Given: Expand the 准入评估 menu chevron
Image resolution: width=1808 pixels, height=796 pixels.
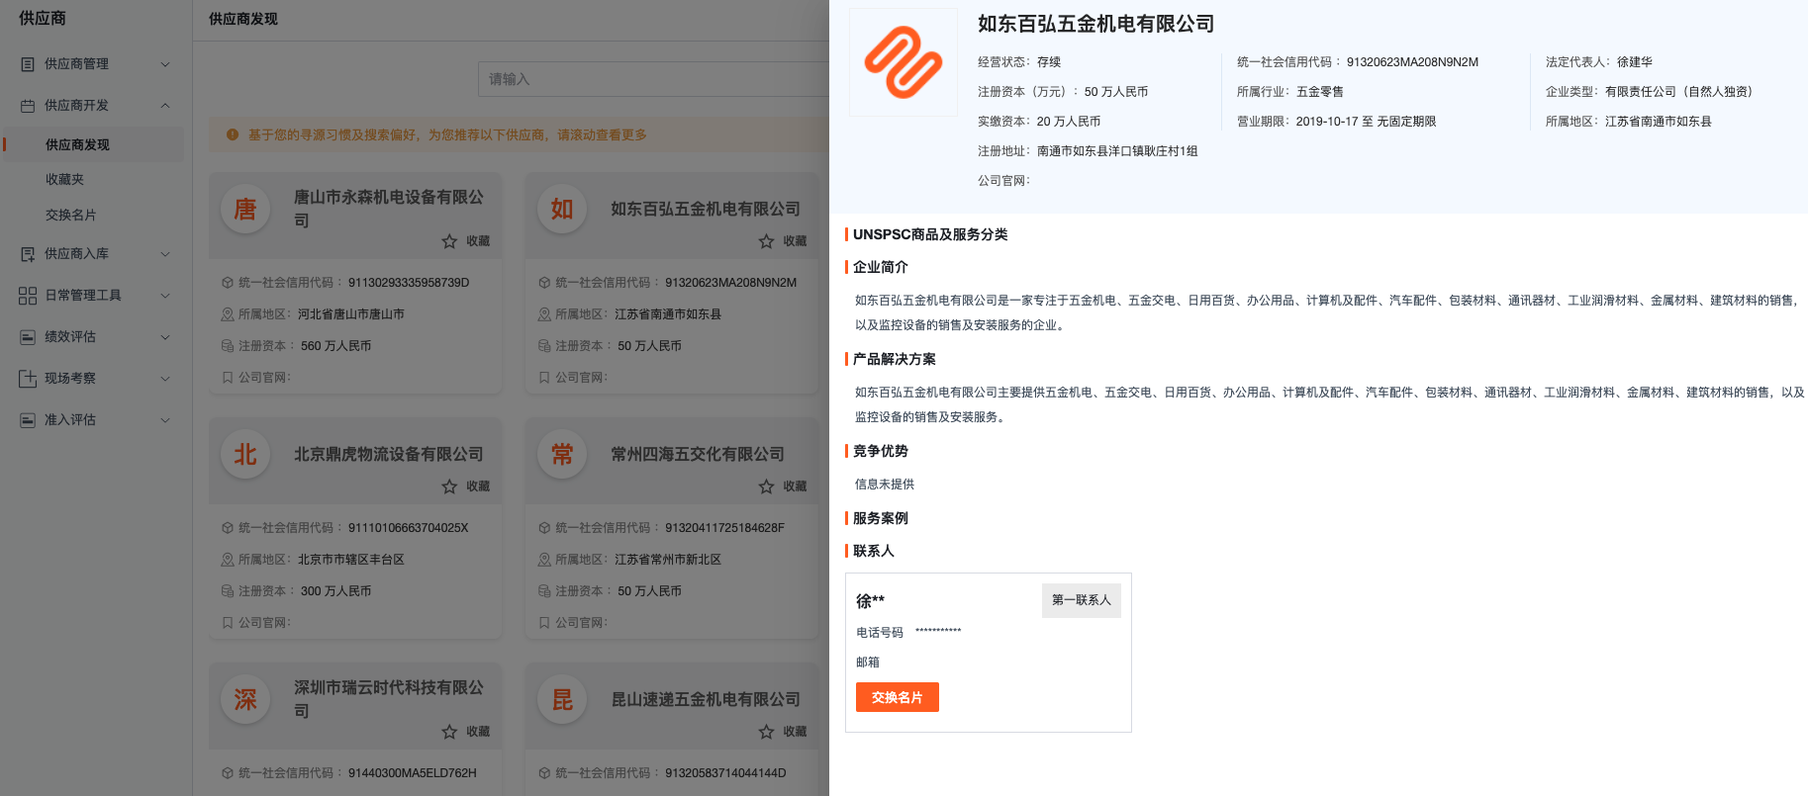Looking at the screenshot, I should tap(165, 420).
